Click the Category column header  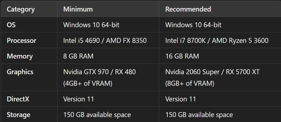pyautogui.click(x=21, y=9)
